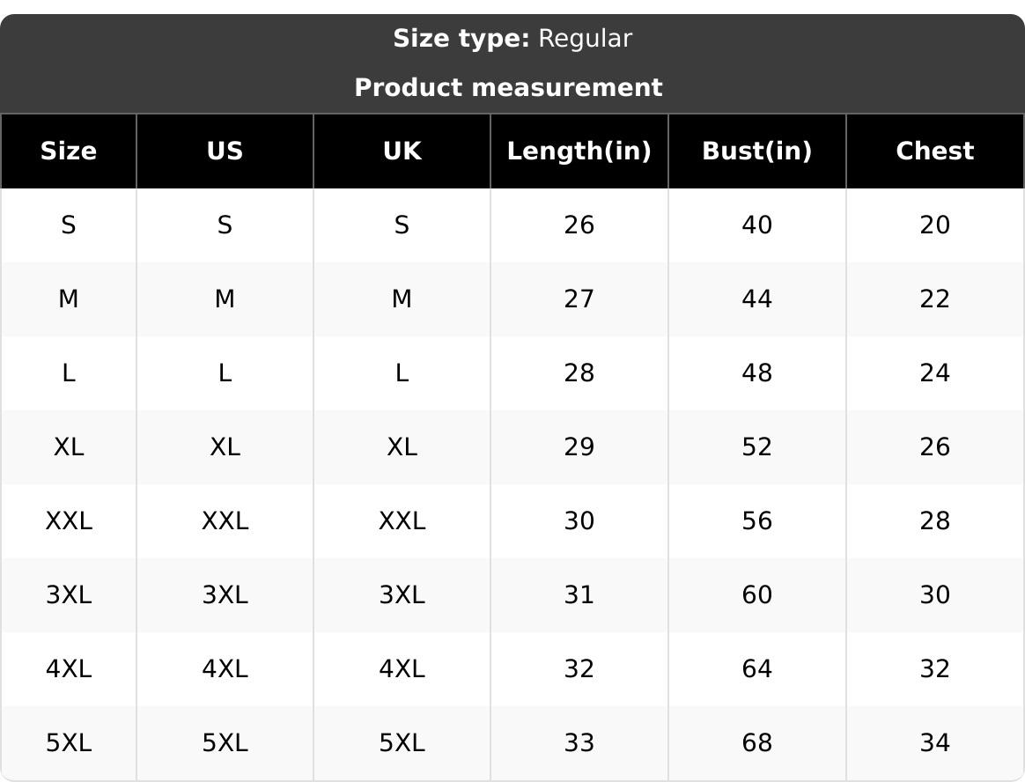Click the Size type: Regular label
The width and height of the screenshot is (1025, 782).
point(512,39)
